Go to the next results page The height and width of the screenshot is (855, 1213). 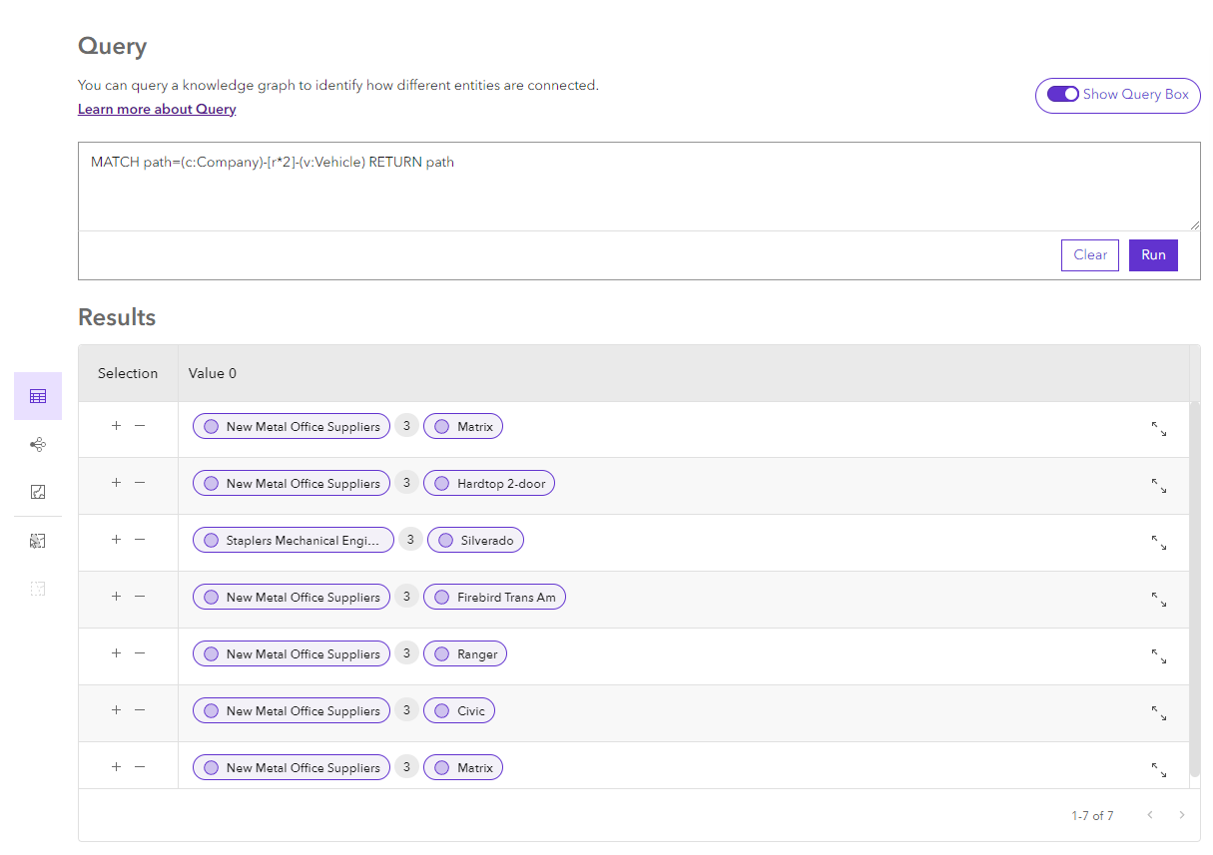point(1182,816)
